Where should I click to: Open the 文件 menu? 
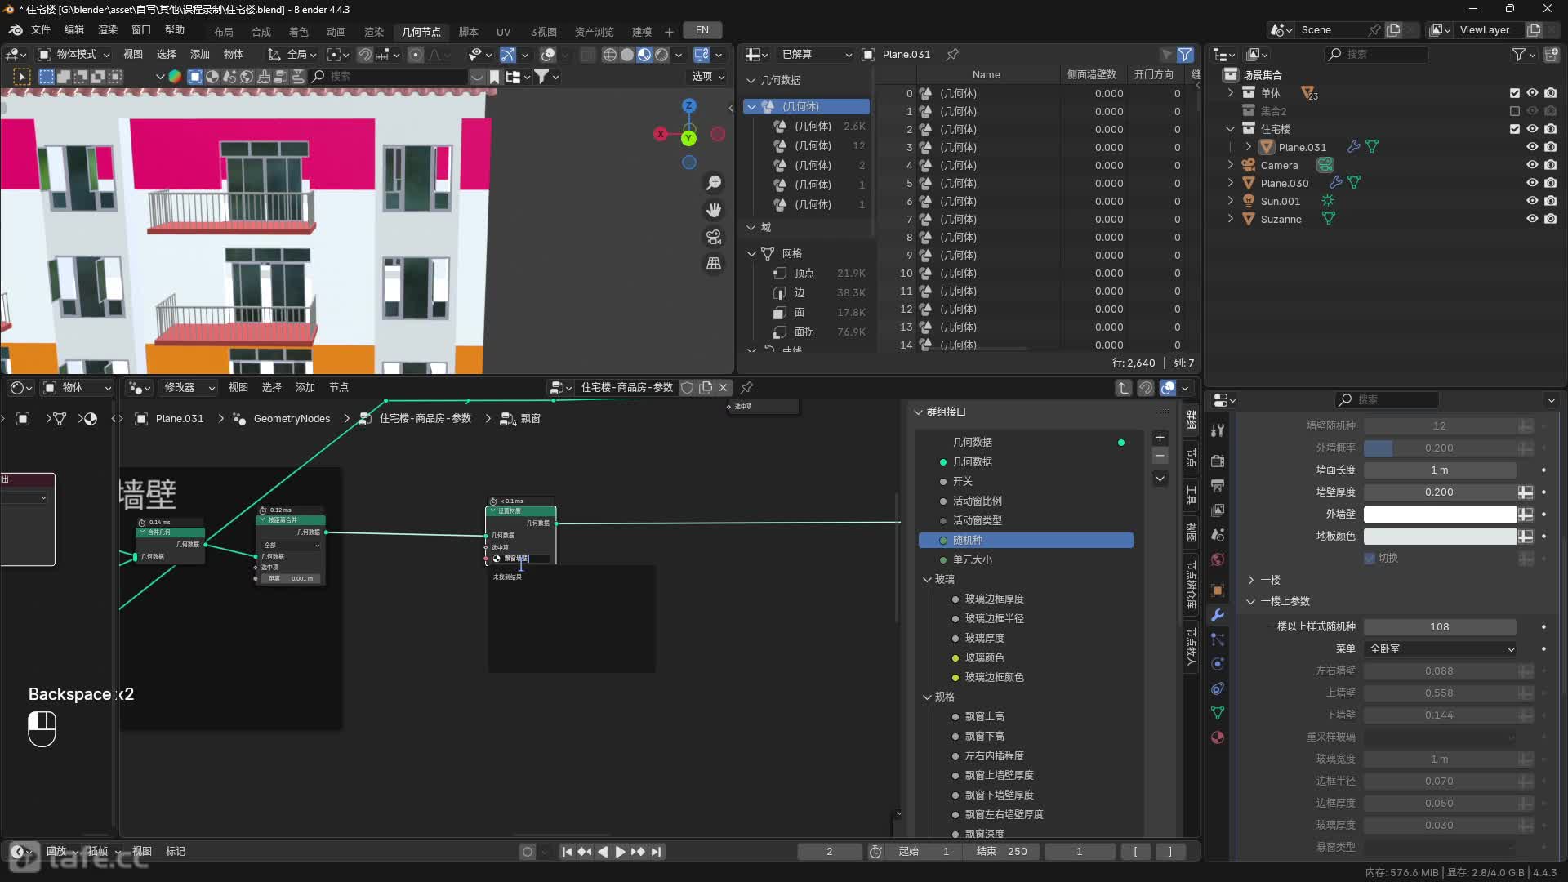tap(40, 30)
